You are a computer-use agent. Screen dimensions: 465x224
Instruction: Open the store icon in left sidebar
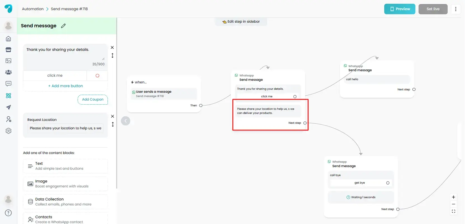[8, 50]
